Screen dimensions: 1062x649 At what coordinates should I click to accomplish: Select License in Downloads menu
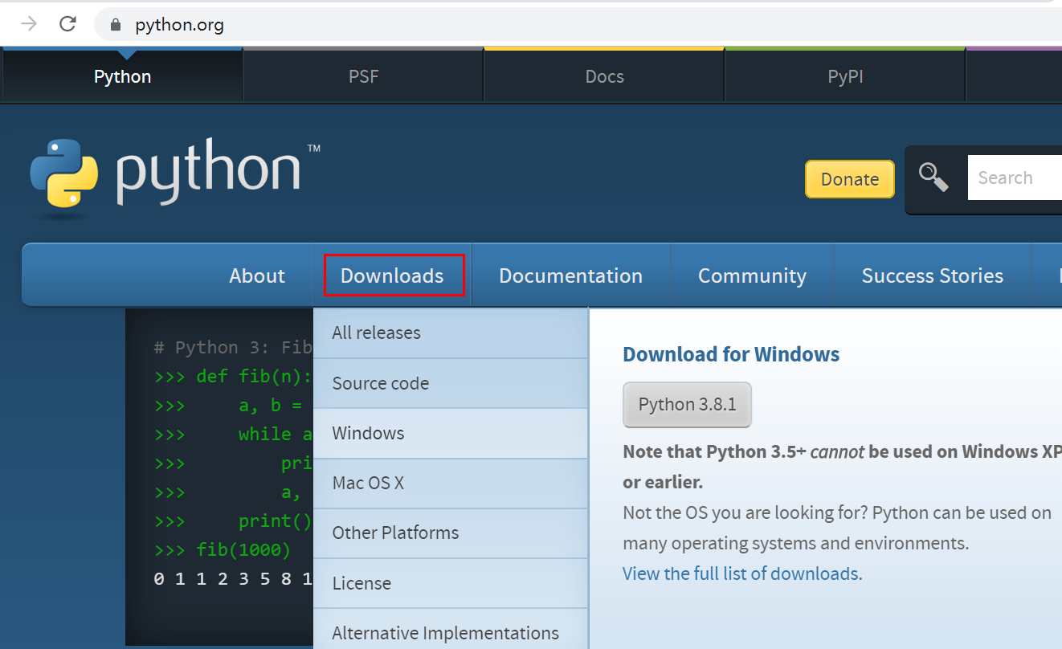coord(450,583)
